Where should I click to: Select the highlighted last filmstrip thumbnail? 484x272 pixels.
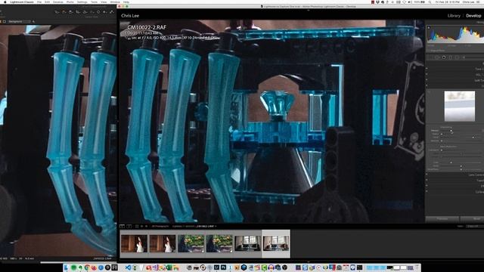[276, 243]
